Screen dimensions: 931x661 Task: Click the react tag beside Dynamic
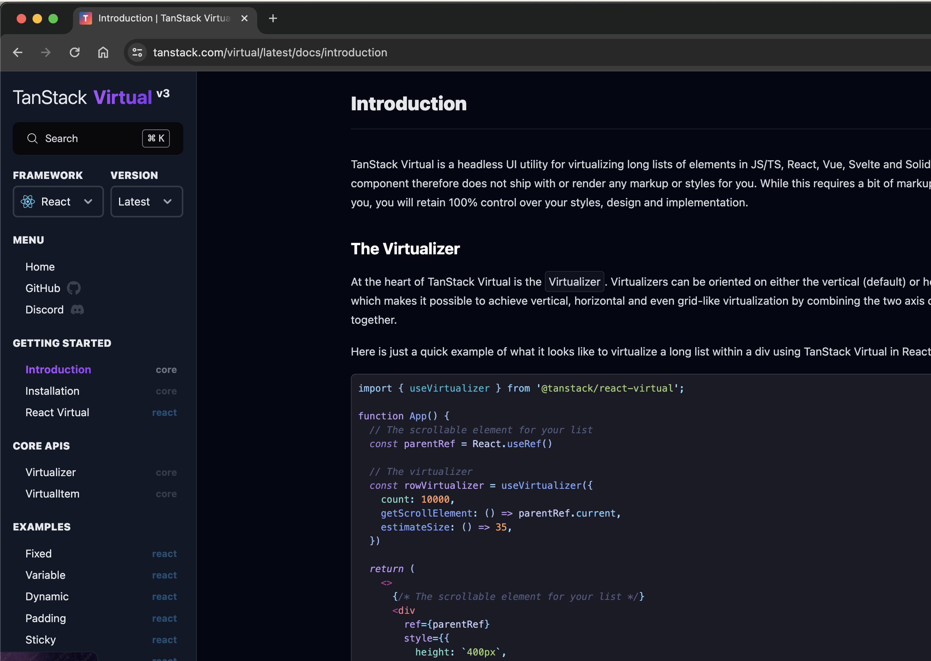[164, 597]
